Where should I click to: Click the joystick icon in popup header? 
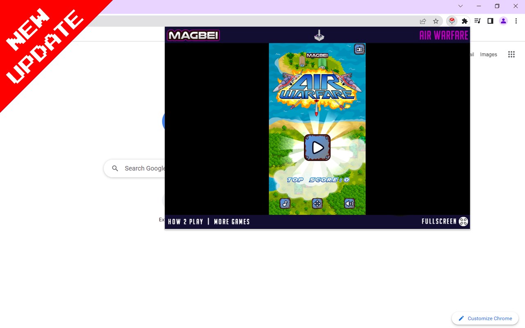tap(319, 36)
